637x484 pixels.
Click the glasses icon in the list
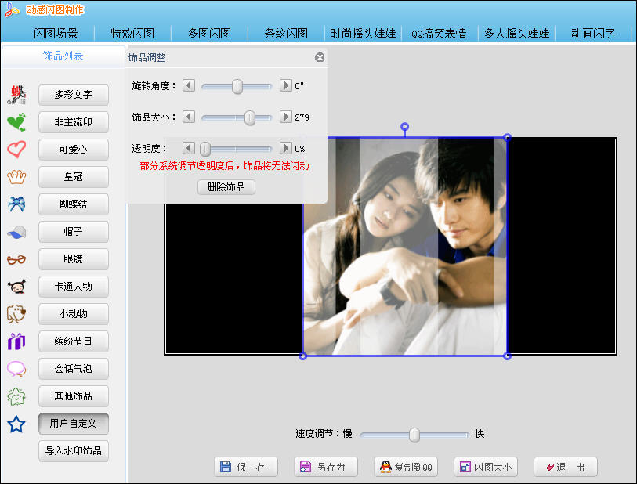[16, 259]
